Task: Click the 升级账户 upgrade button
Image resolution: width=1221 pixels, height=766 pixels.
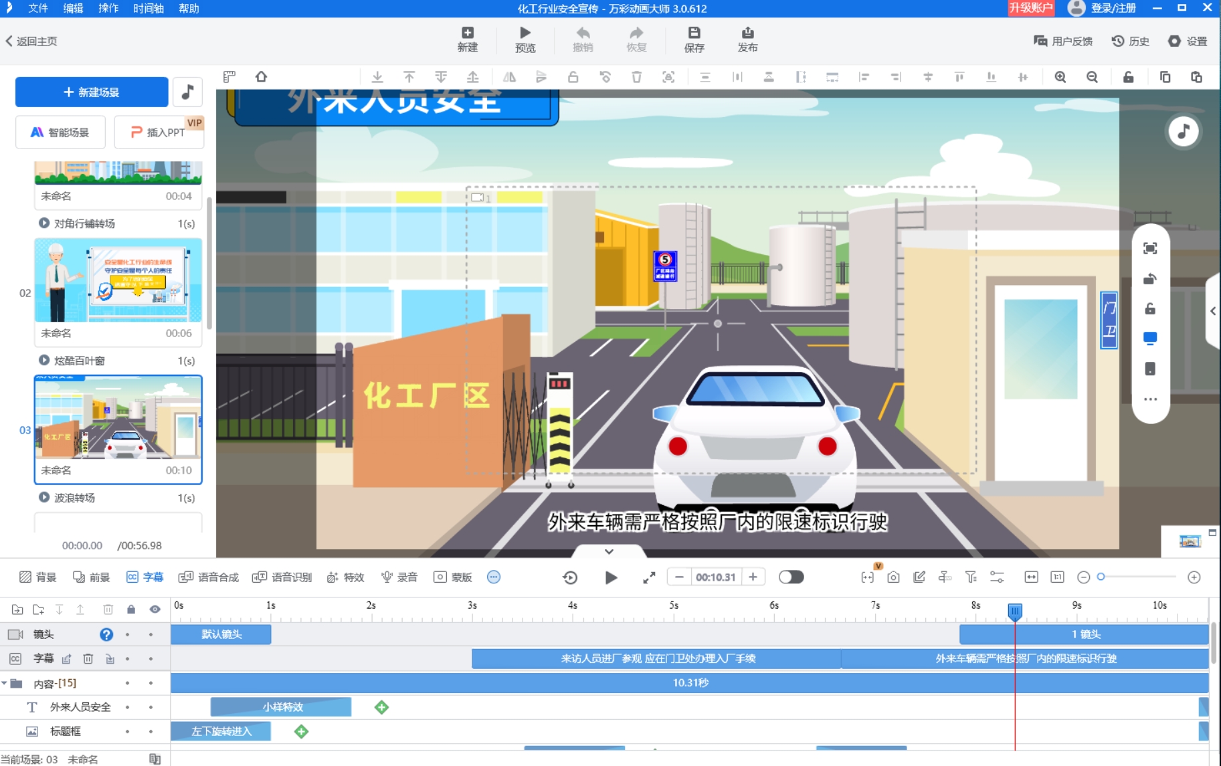Action: [1031, 8]
